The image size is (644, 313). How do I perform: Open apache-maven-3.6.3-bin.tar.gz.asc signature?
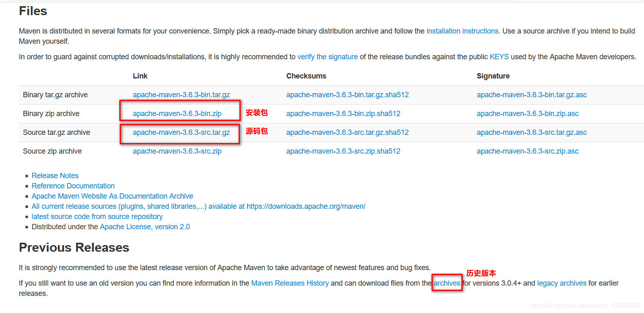[x=532, y=95]
